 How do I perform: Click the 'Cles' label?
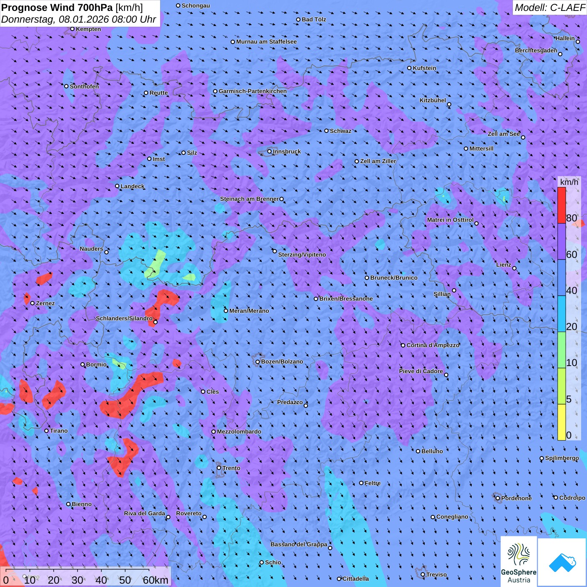[x=213, y=392]
